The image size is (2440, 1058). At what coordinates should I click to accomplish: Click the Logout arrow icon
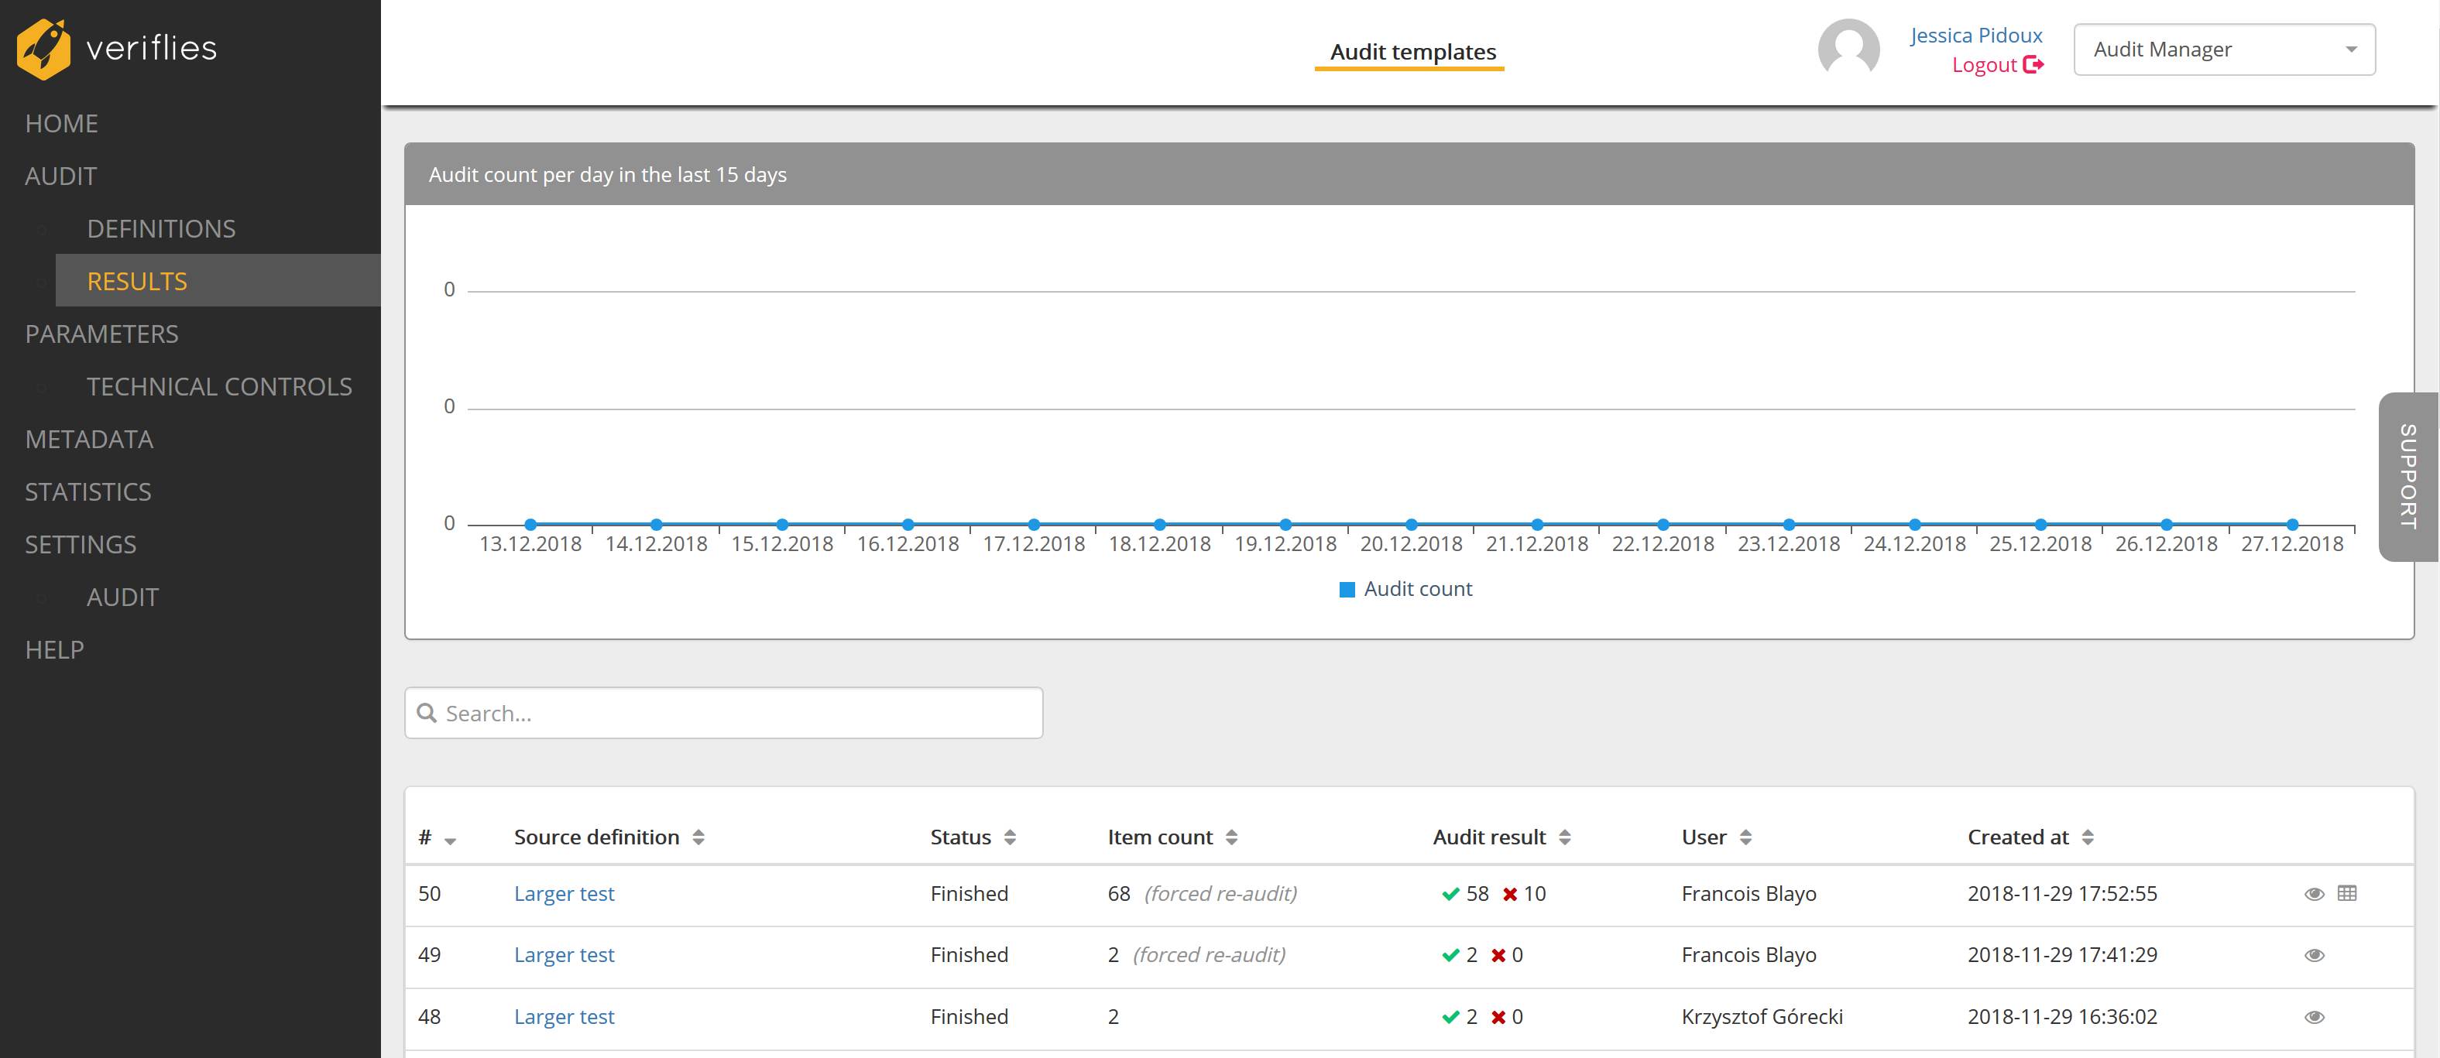pyautogui.click(x=2033, y=64)
